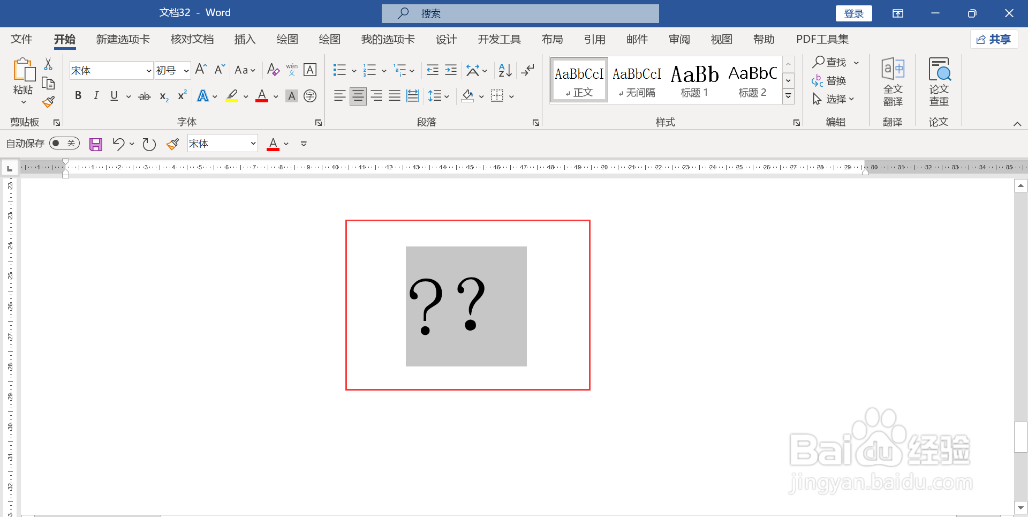Apply red font color in quick access toolbar
The width and height of the screenshot is (1028, 517).
[273, 144]
